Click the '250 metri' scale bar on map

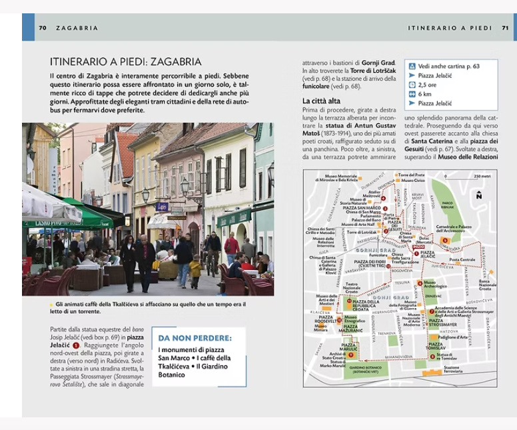click(x=468, y=177)
